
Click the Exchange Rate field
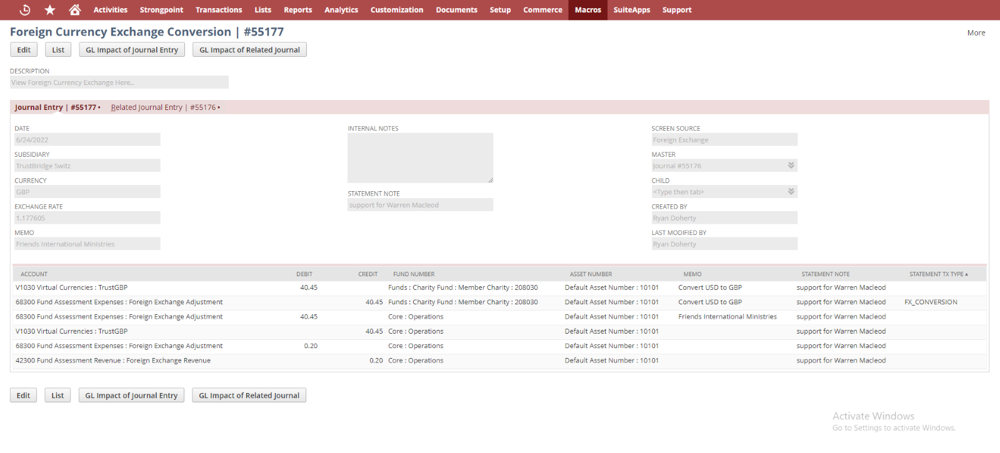click(87, 218)
